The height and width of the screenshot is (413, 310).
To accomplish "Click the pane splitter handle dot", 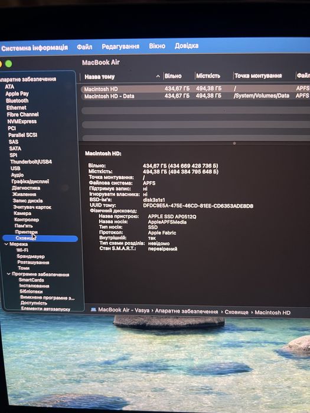I will (x=234, y=143).
